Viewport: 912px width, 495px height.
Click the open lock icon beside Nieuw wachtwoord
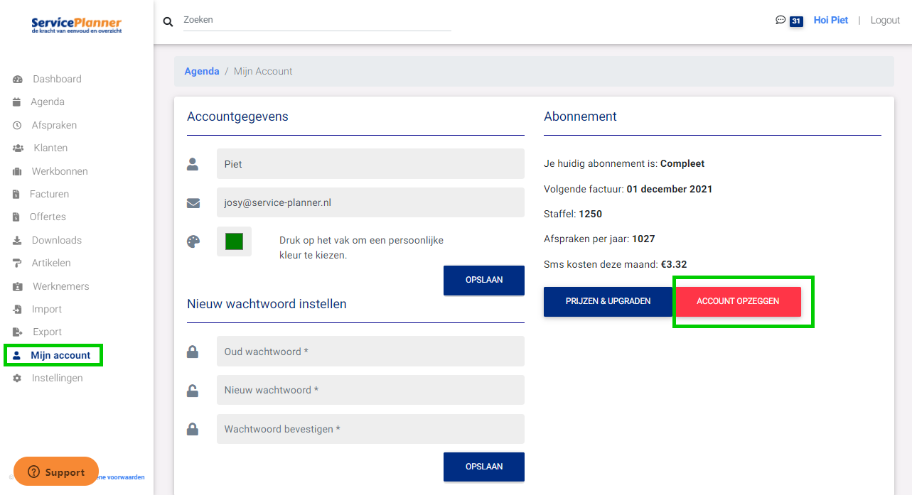tap(193, 390)
